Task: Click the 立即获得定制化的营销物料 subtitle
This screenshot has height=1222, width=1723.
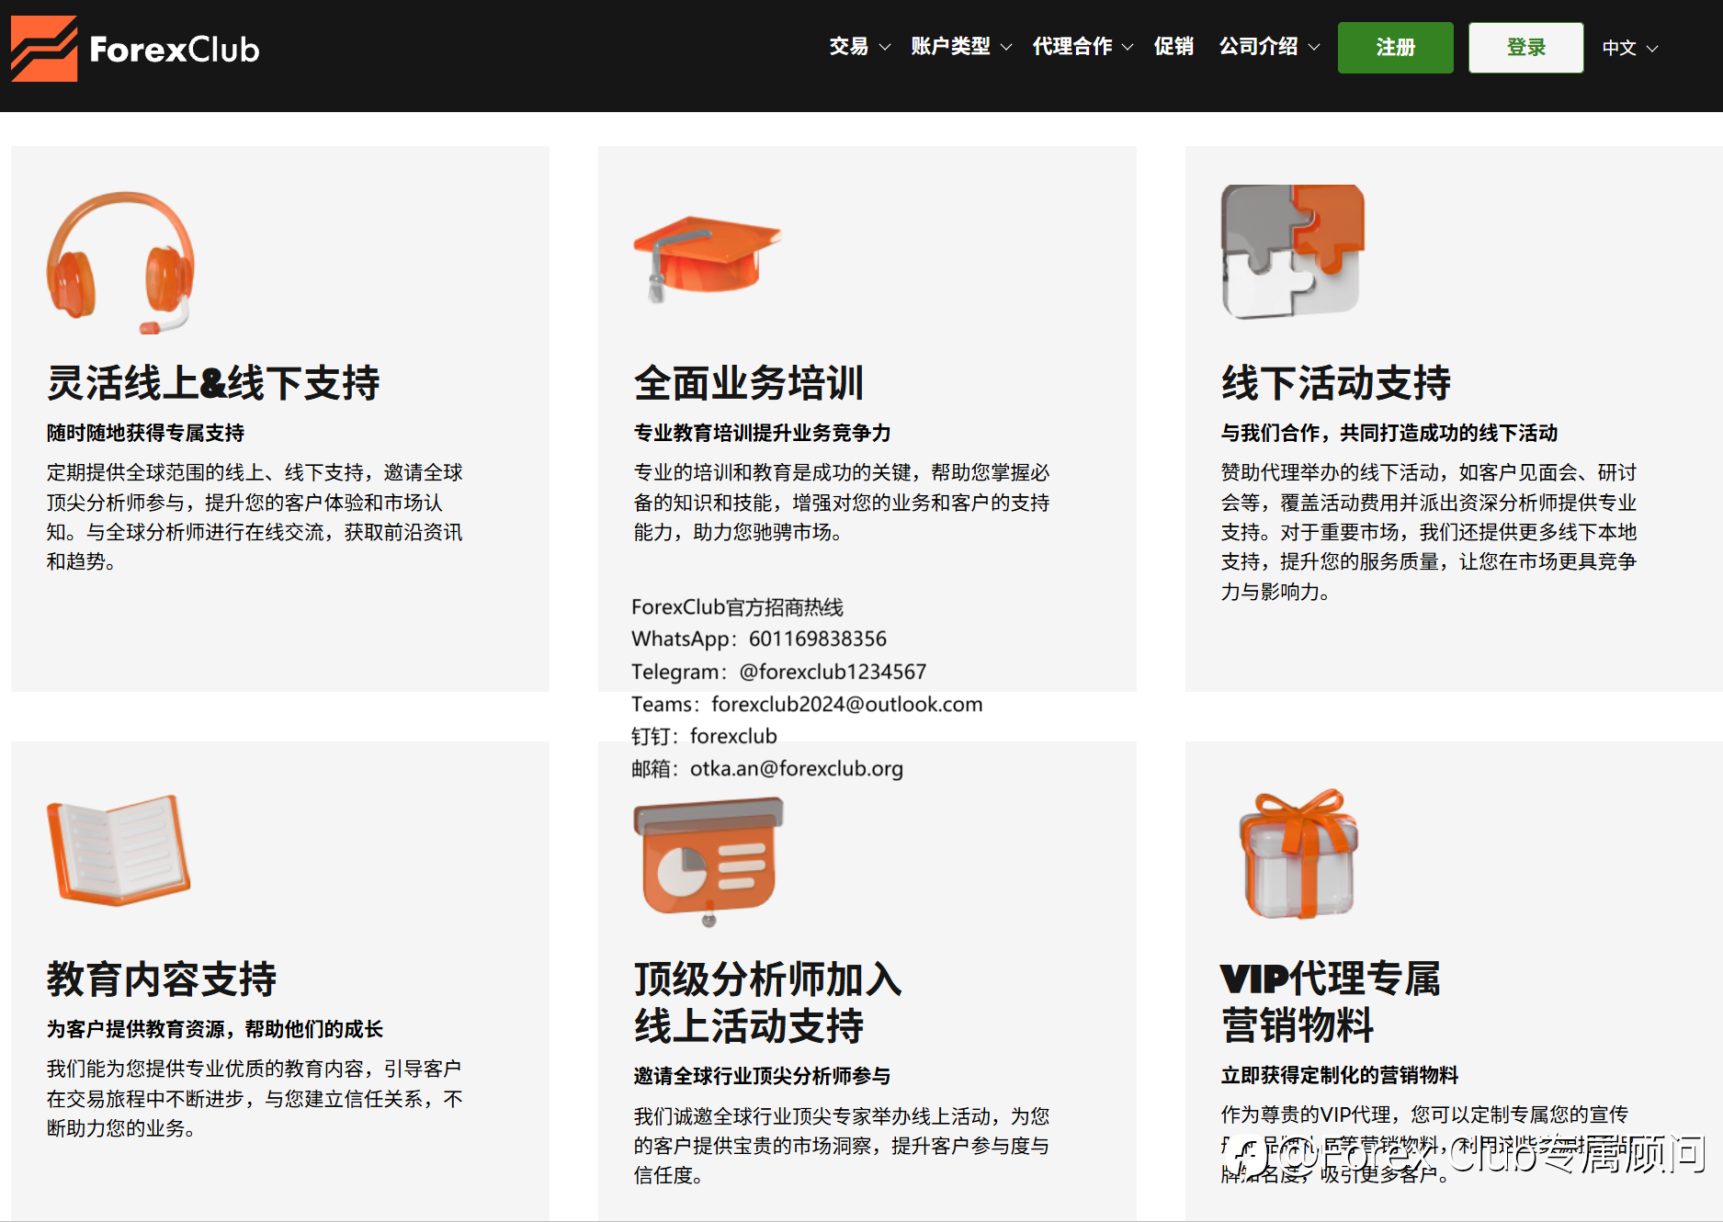Action: pyautogui.click(x=1340, y=1075)
